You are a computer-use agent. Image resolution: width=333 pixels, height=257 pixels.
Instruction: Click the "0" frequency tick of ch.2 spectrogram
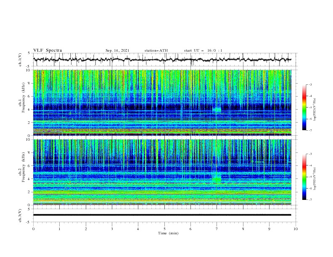click(29, 205)
